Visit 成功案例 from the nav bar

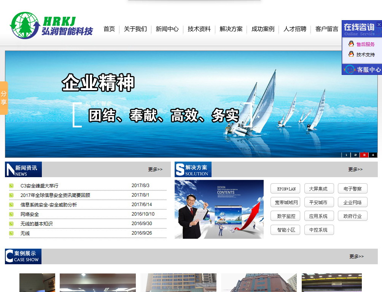pyautogui.click(x=263, y=29)
